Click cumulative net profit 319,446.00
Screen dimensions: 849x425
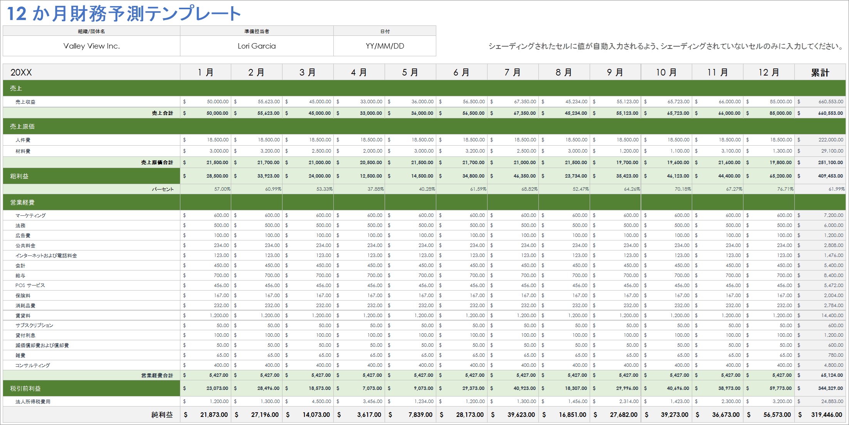pyautogui.click(x=820, y=415)
